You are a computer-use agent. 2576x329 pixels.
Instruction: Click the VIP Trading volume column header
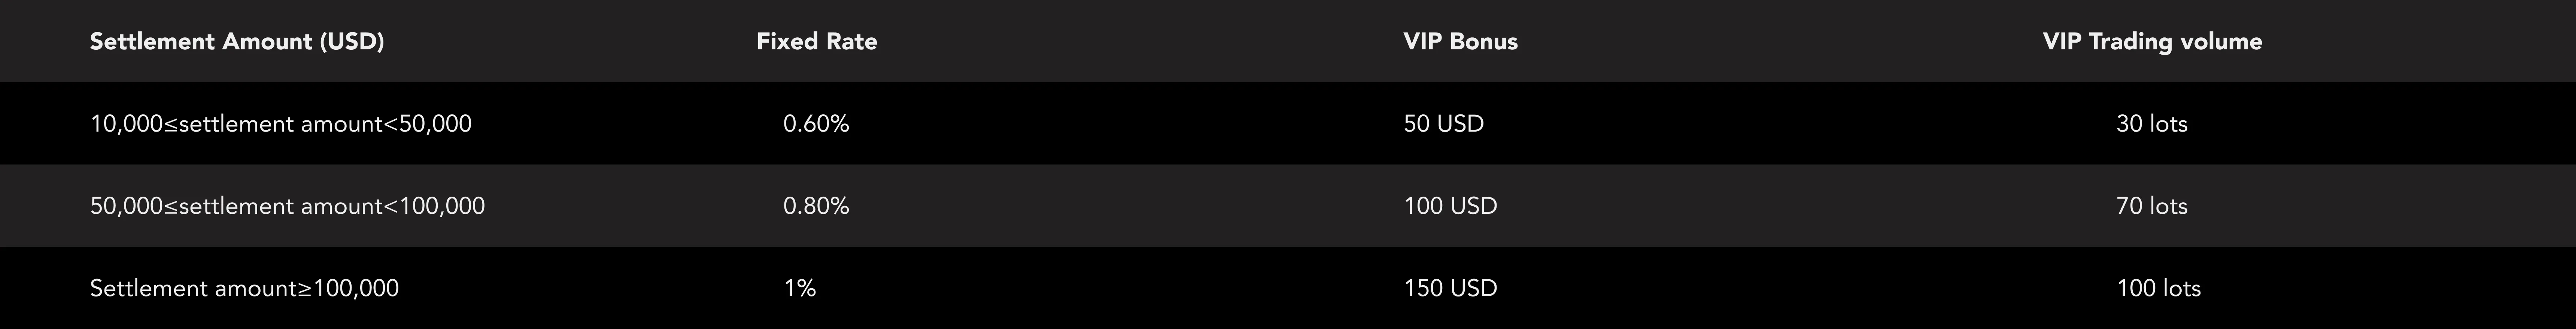[2152, 41]
